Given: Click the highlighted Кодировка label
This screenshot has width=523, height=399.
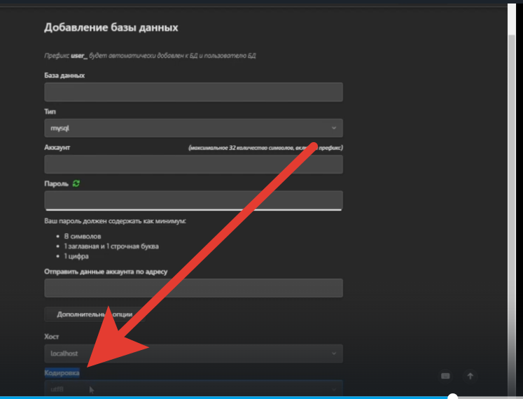Looking at the screenshot, I should [62, 373].
